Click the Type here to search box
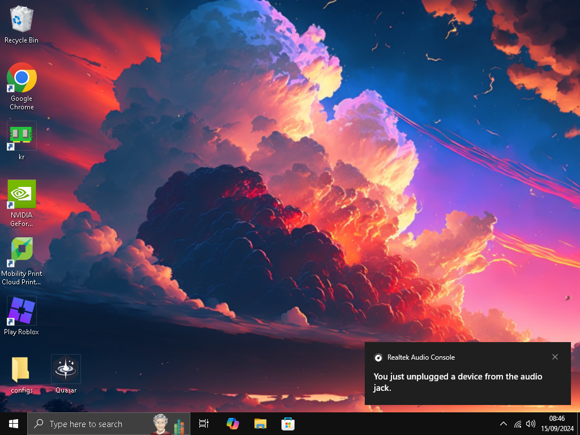This screenshot has width=580, height=435. [x=109, y=424]
